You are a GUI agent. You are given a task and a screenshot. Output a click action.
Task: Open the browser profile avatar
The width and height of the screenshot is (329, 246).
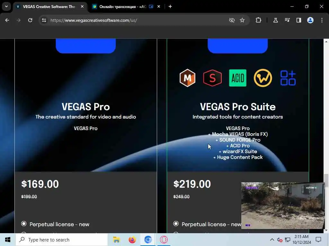310,20
